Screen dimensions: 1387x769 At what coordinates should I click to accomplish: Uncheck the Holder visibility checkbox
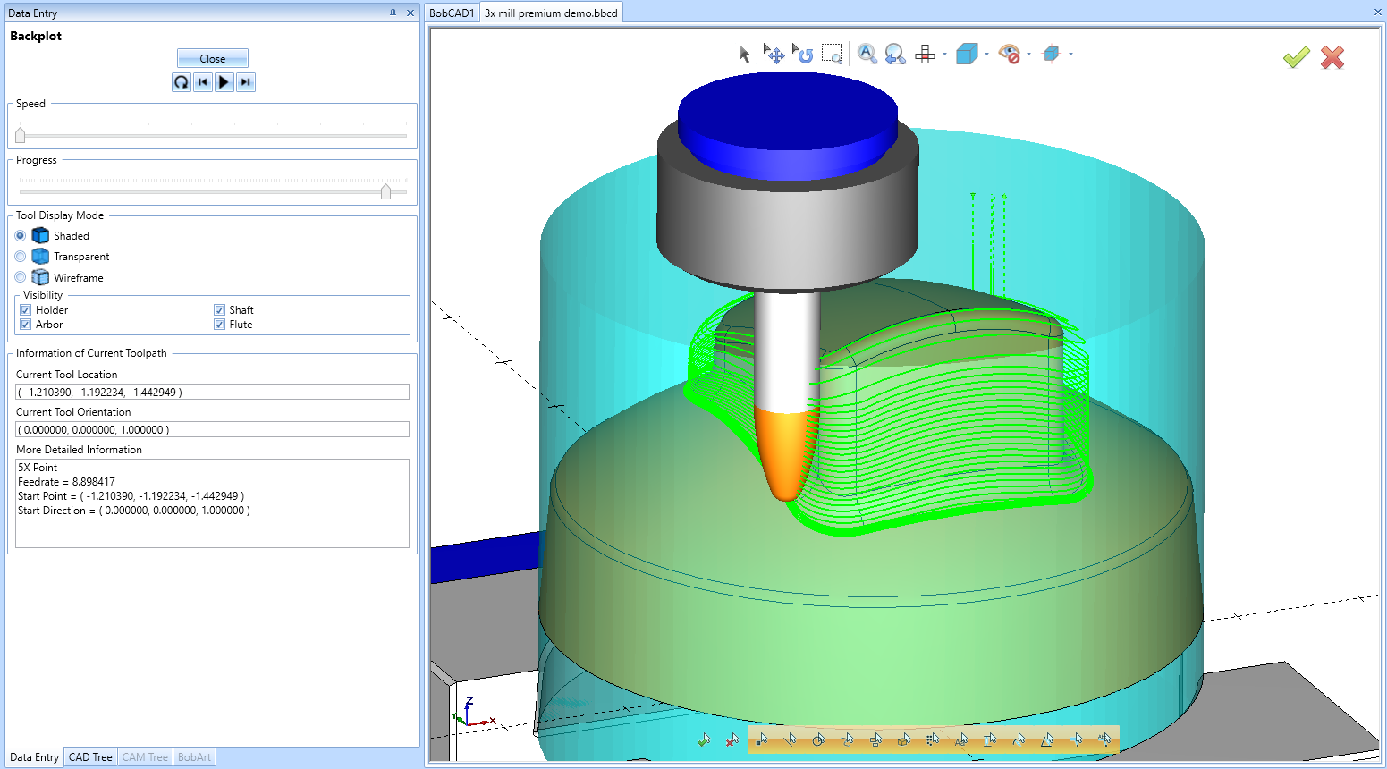click(25, 309)
